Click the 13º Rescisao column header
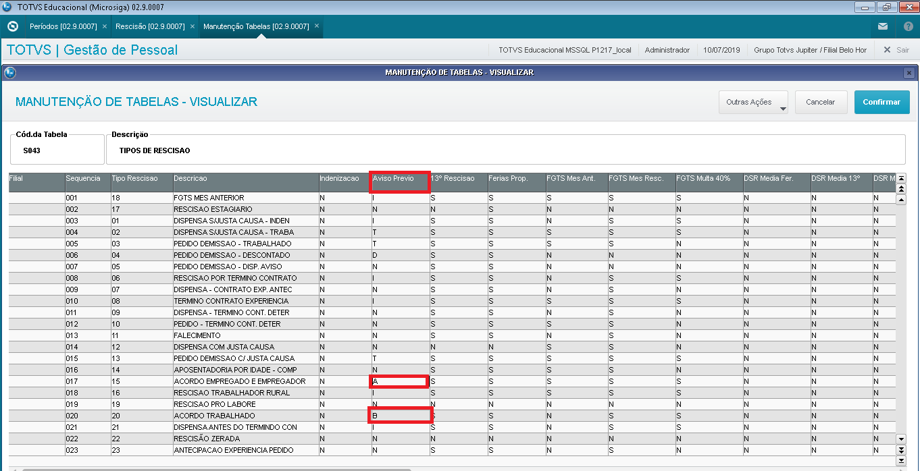The image size is (920, 471). (459, 182)
